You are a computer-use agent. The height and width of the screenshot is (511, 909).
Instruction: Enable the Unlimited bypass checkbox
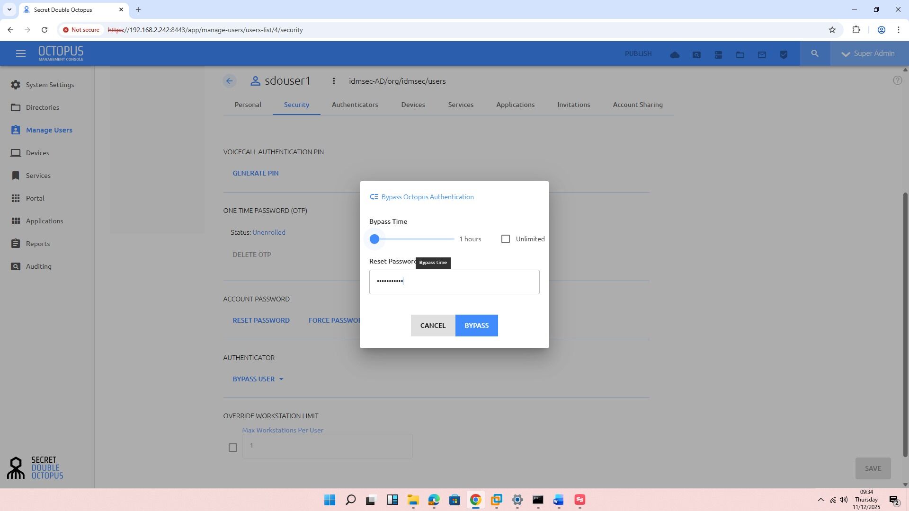(506, 239)
